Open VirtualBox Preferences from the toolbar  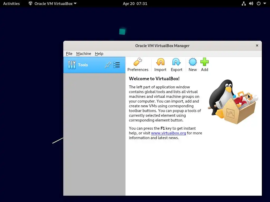pos(138,65)
